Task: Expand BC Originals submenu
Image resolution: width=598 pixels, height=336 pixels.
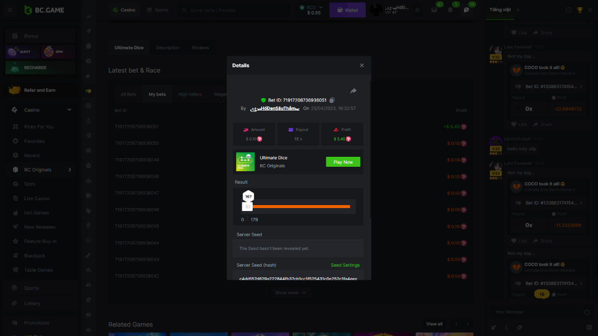Action: point(70,170)
